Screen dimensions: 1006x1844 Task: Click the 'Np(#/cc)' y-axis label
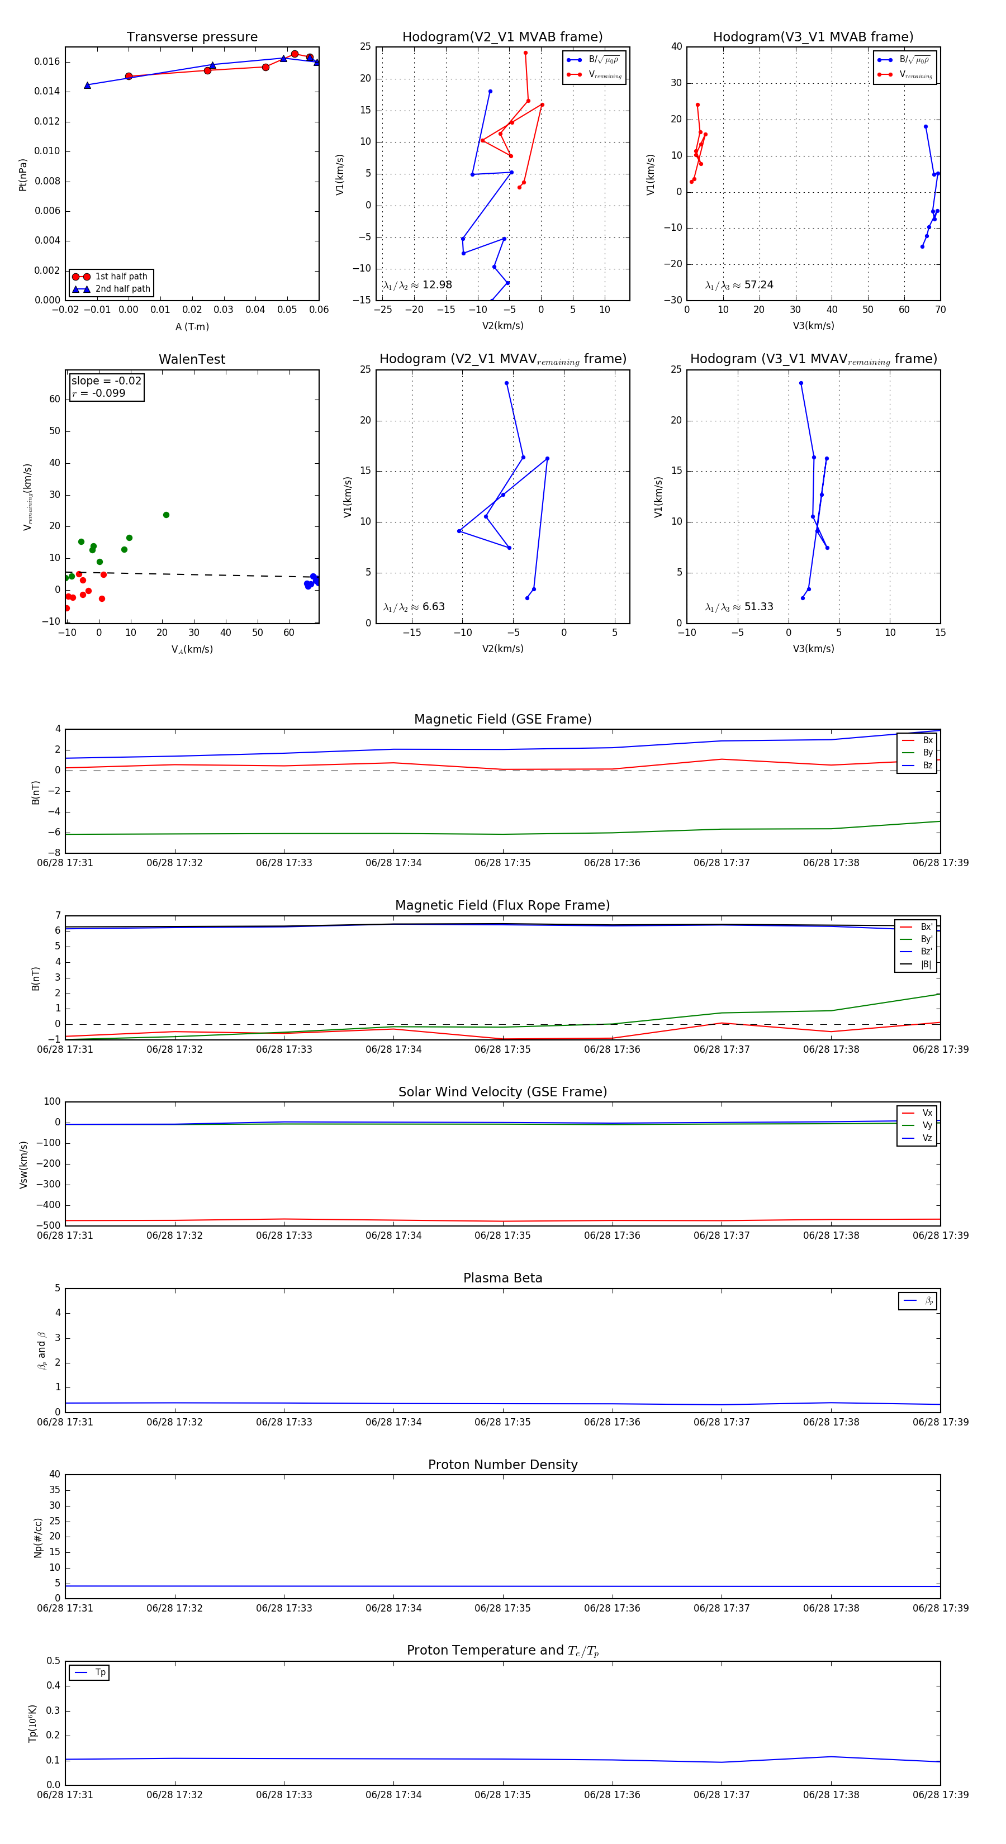(38, 1538)
